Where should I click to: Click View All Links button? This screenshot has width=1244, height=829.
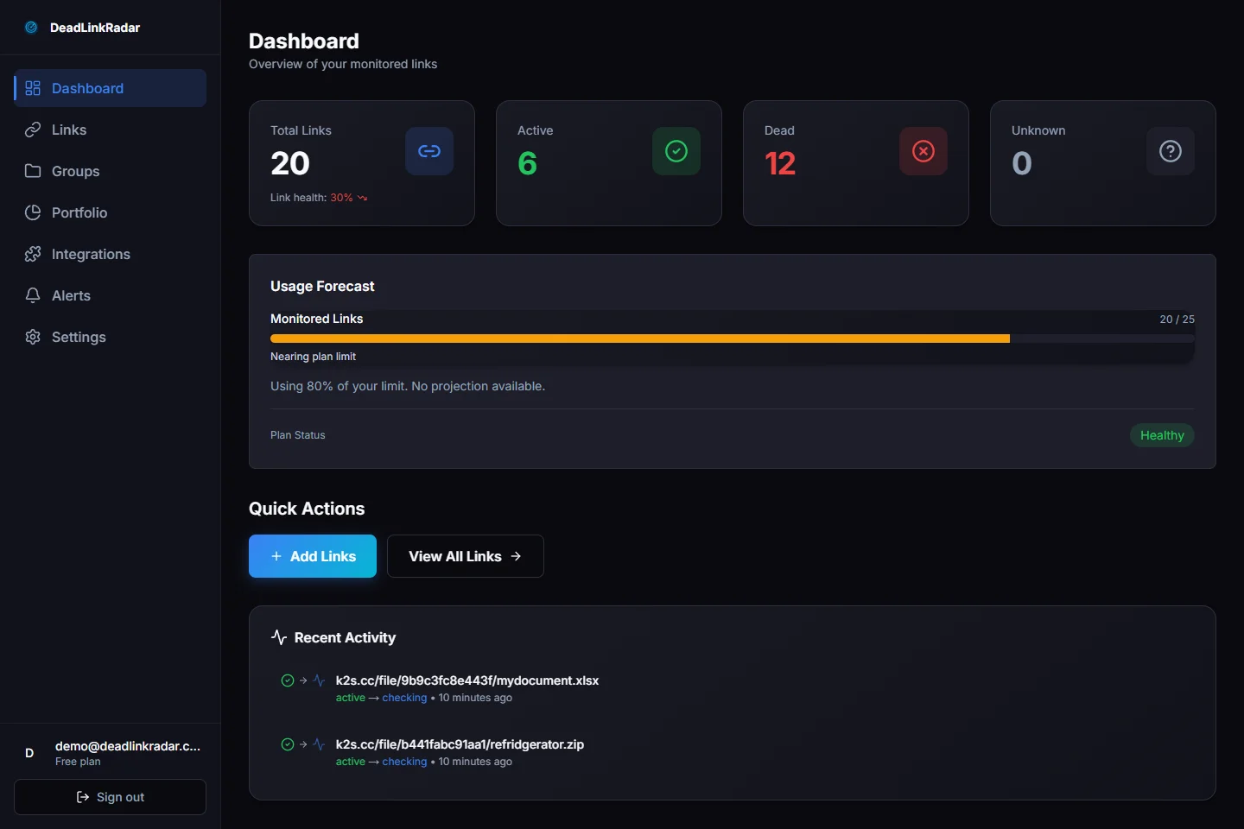465,556
